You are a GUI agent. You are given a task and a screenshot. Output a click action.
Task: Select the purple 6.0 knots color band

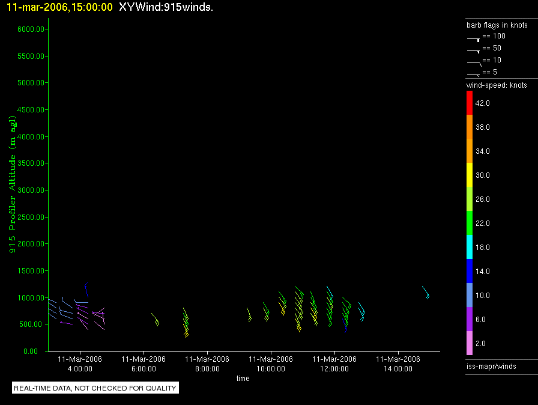coord(470,319)
